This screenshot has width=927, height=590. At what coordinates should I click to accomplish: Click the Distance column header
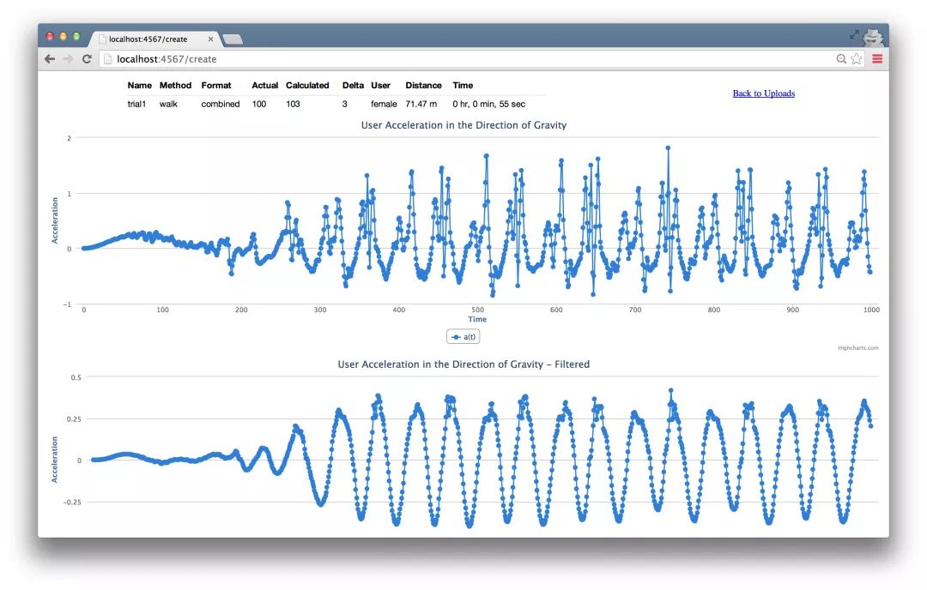[423, 85]
